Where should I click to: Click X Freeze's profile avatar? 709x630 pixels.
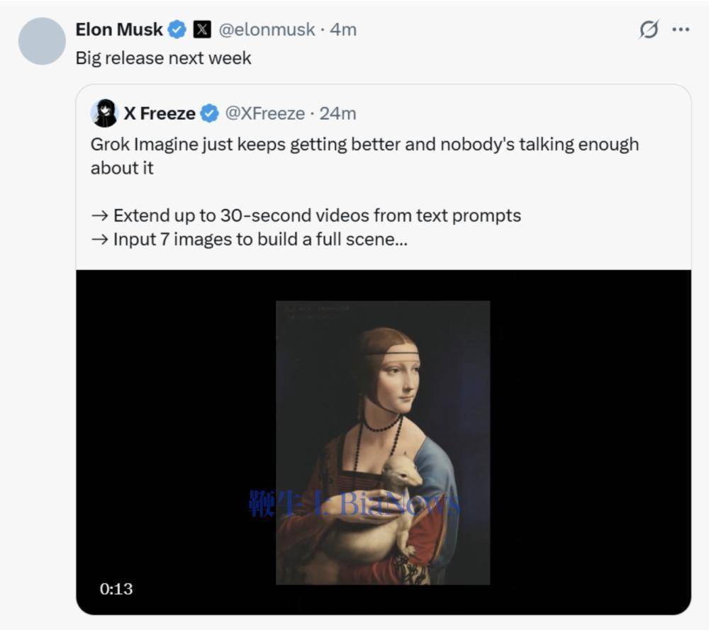[104, 113]
